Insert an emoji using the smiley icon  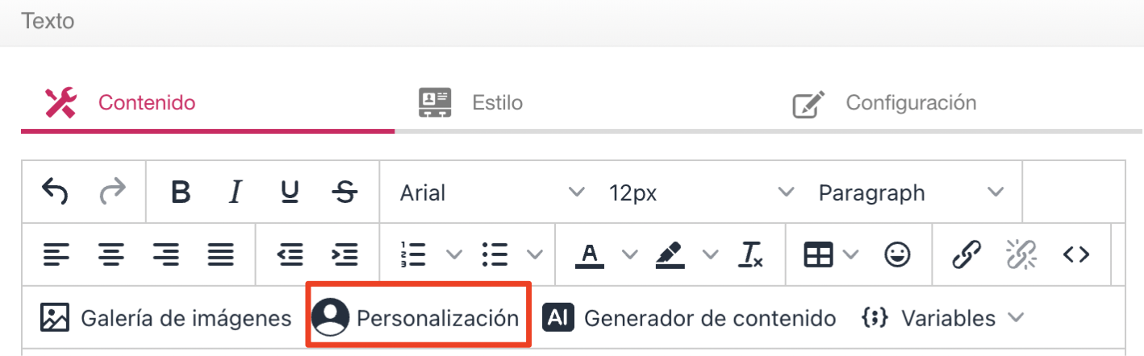click(897, 255)
